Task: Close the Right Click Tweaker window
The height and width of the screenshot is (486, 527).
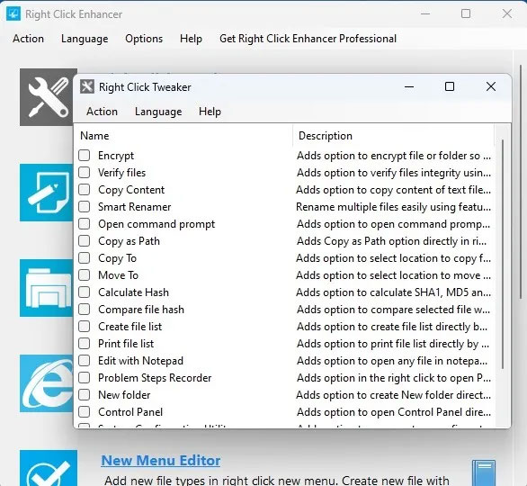Action: (491, 86)
